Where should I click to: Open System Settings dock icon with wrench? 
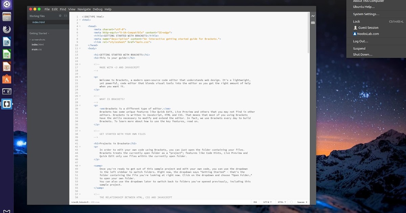(7, 92)
